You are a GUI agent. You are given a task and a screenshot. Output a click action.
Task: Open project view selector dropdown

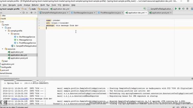[x=21, y=13]
